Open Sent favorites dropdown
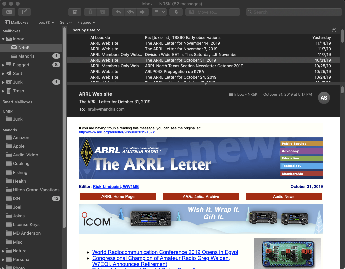Image resolution: width=345 pixels, height=269 pixels. pyautogui.click(x=66, y=22)
